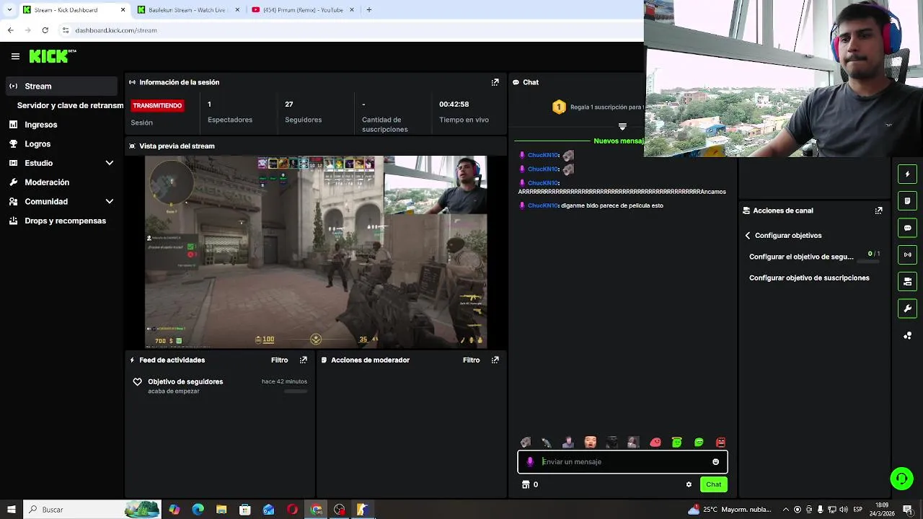Insert the angry red face emote

[x=720, y=443]
